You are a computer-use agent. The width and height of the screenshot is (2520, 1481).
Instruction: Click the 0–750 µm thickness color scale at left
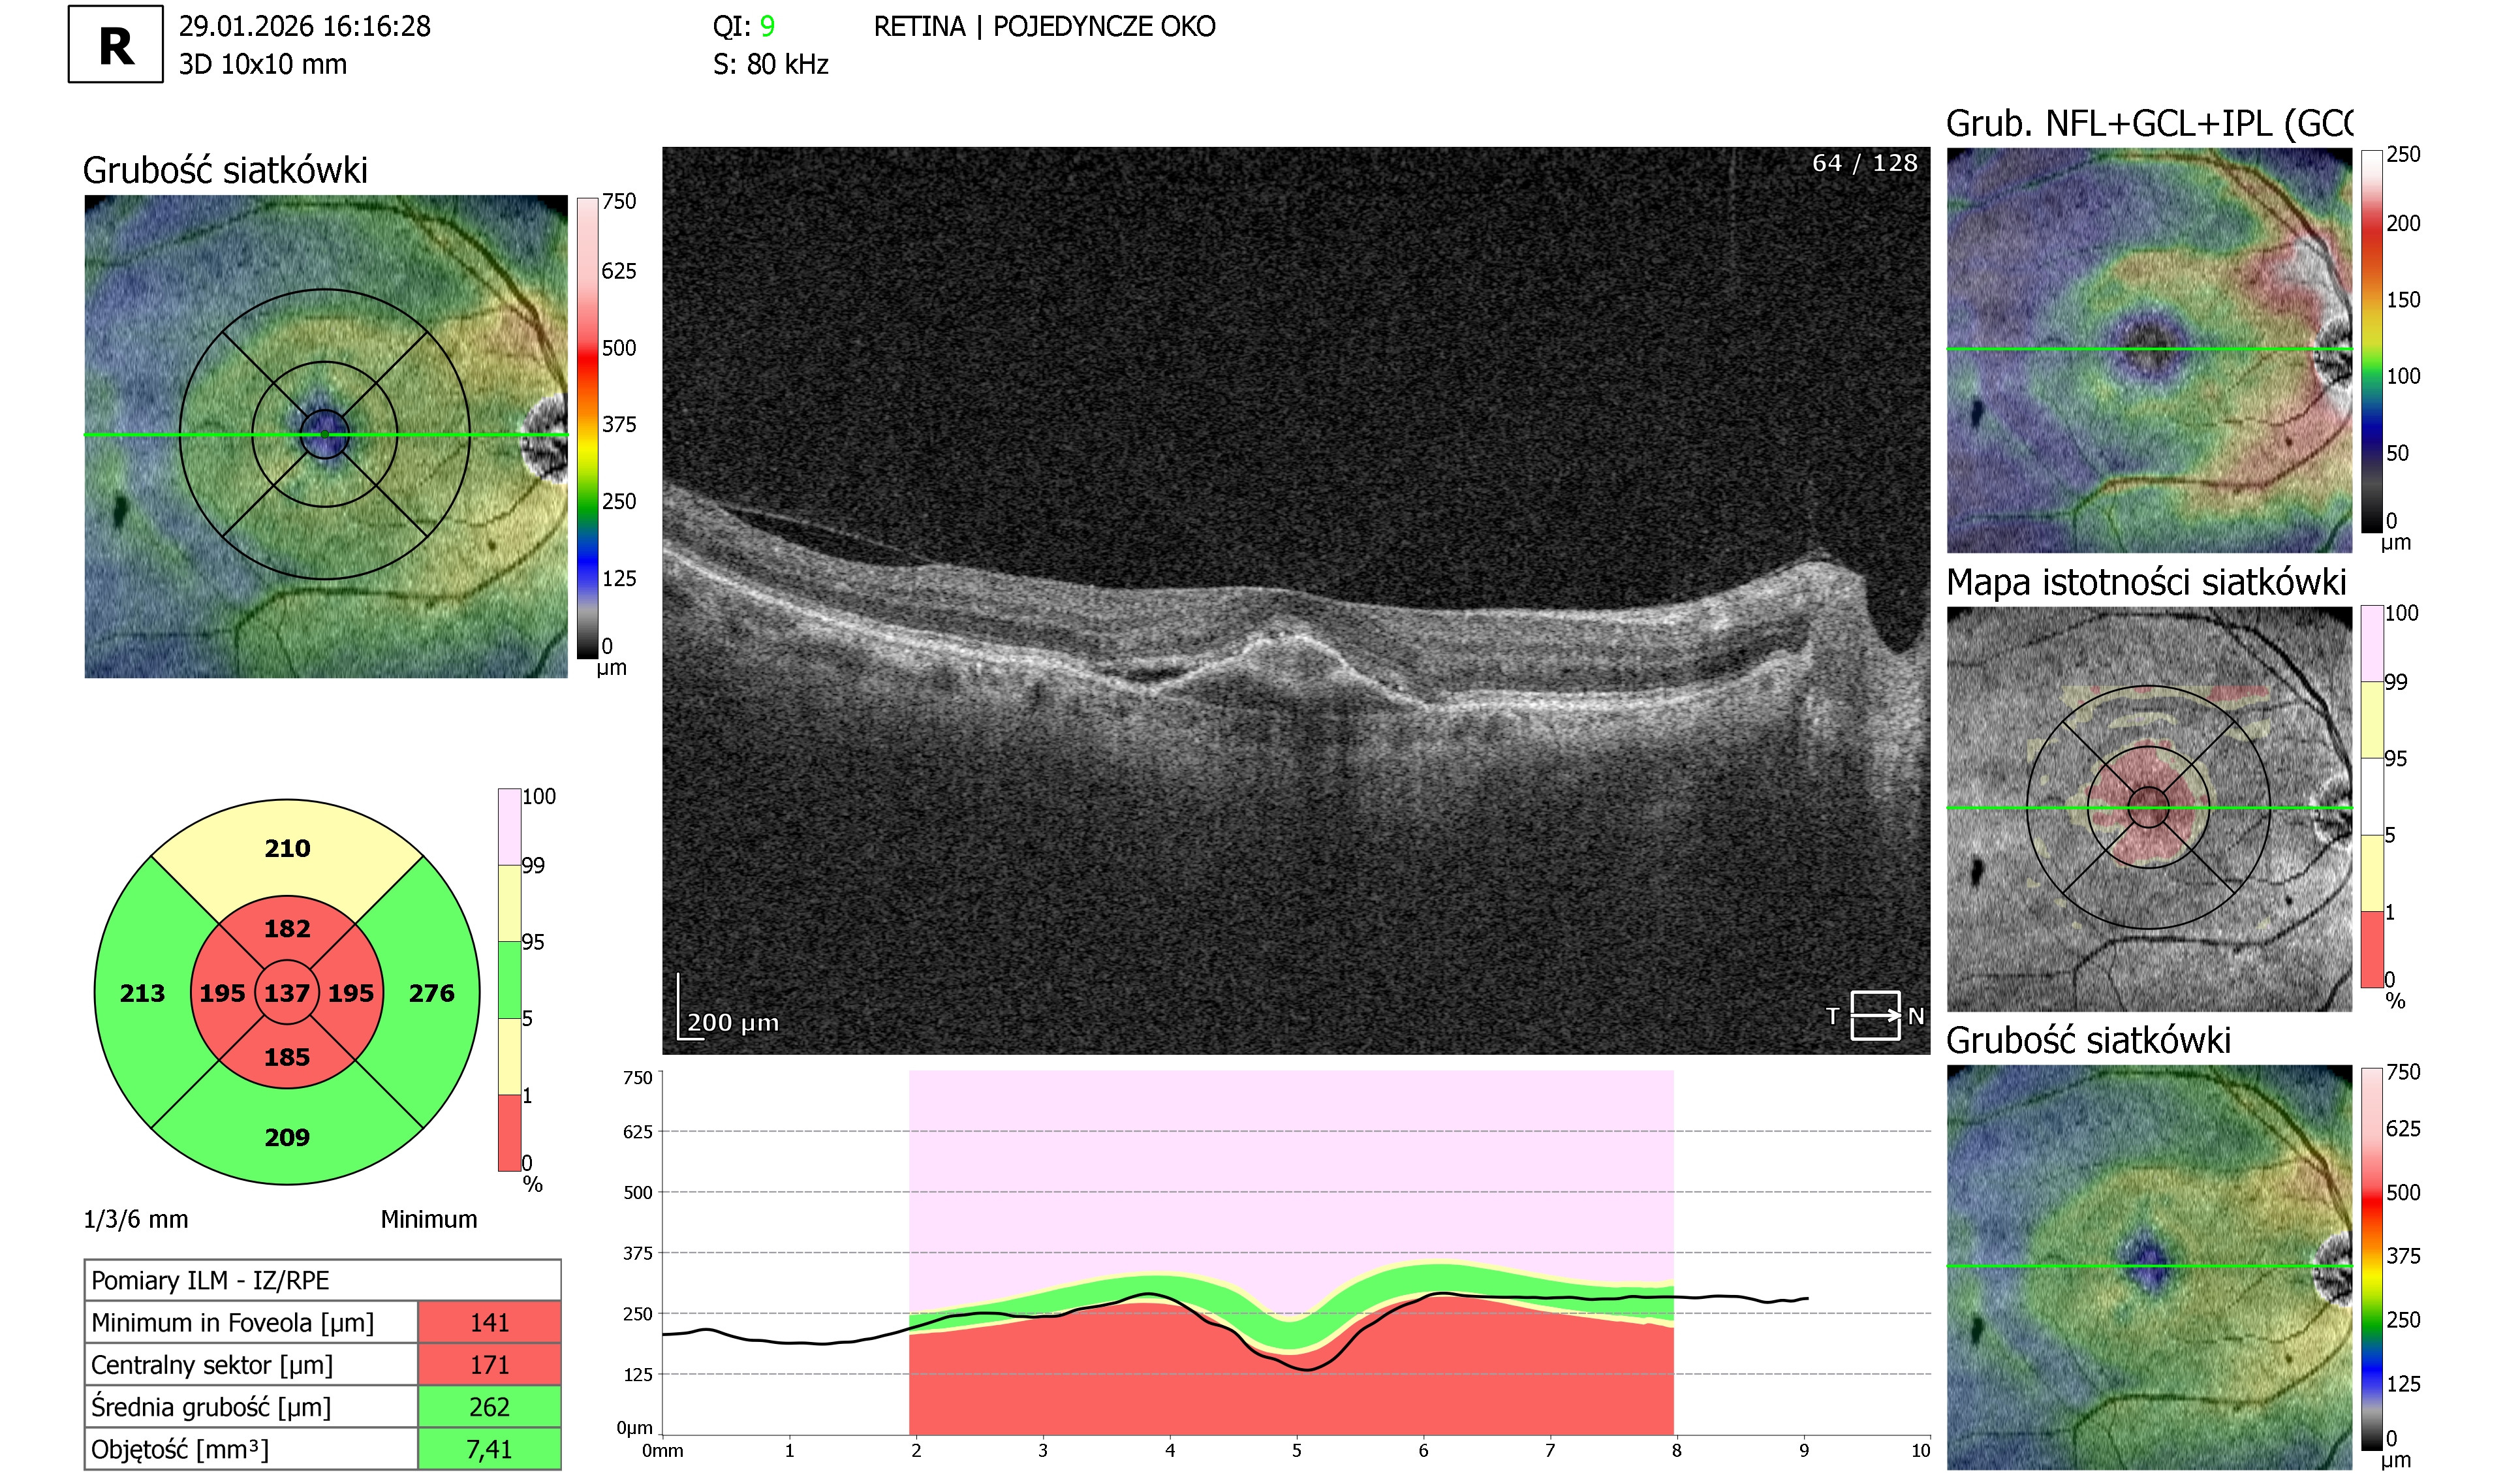click(x=587, y=428)
